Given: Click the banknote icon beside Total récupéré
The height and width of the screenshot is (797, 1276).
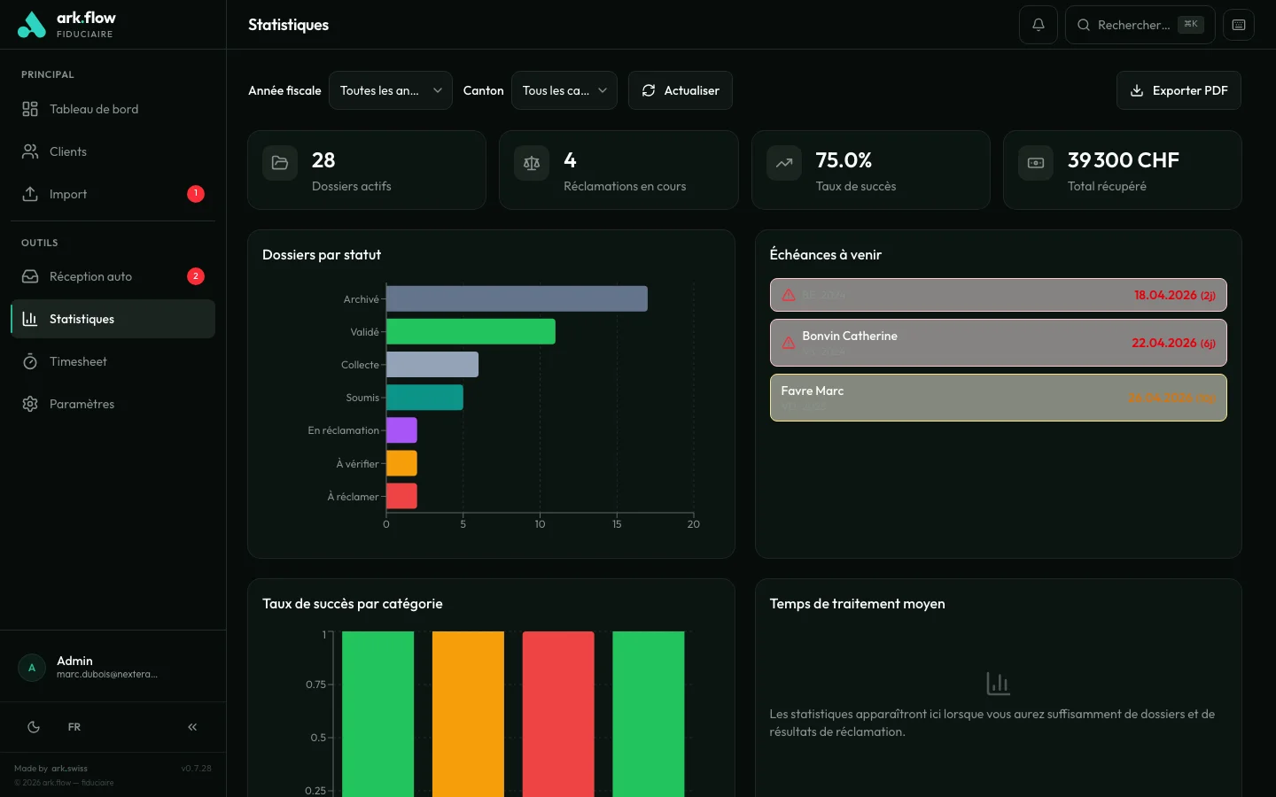Looking at the screenshot, I should pyautogui.click(x=1036, y=163).
